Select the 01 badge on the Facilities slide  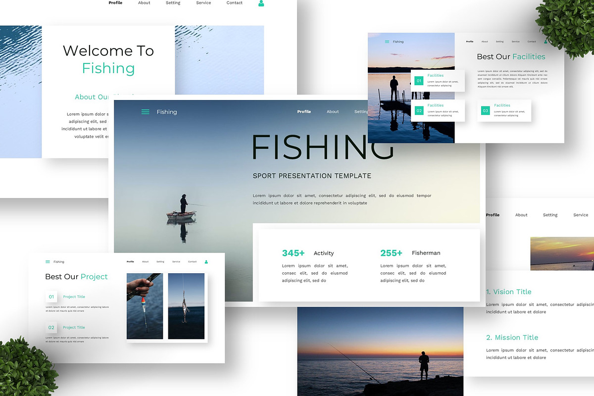click(x=419, y=81)
